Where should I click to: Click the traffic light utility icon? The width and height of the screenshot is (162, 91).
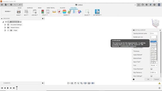[43, 12]
